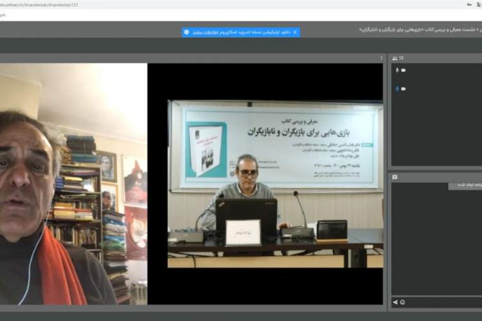Viewport: 482px width, 321px height.
Task: Click the Skyroom app download banner text
Action: 241,32
